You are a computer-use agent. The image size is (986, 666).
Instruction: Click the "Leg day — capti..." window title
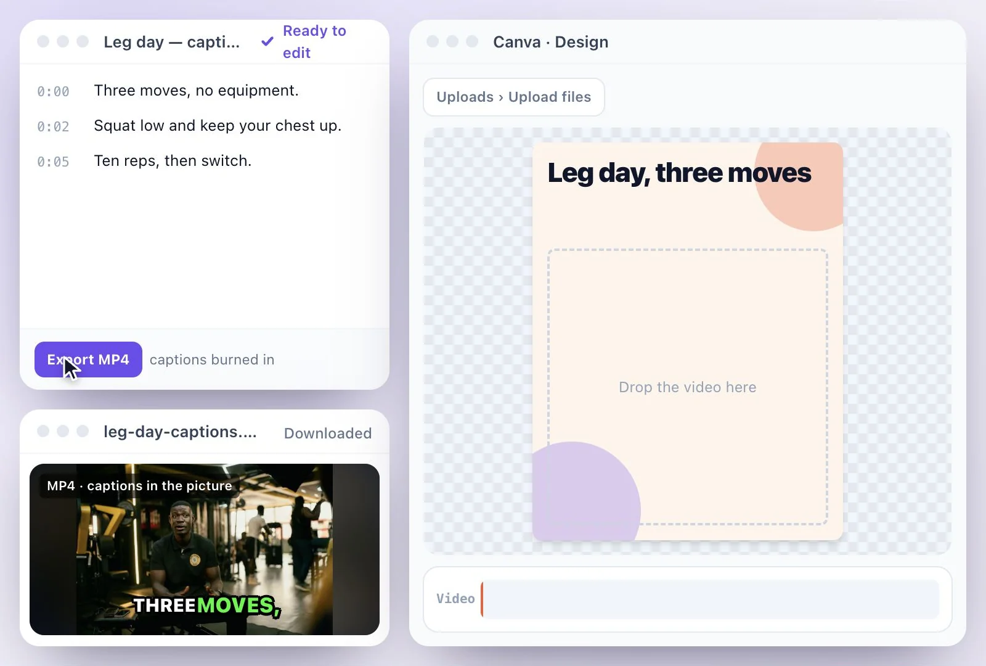pyautogui.click(x=172, y=42)
